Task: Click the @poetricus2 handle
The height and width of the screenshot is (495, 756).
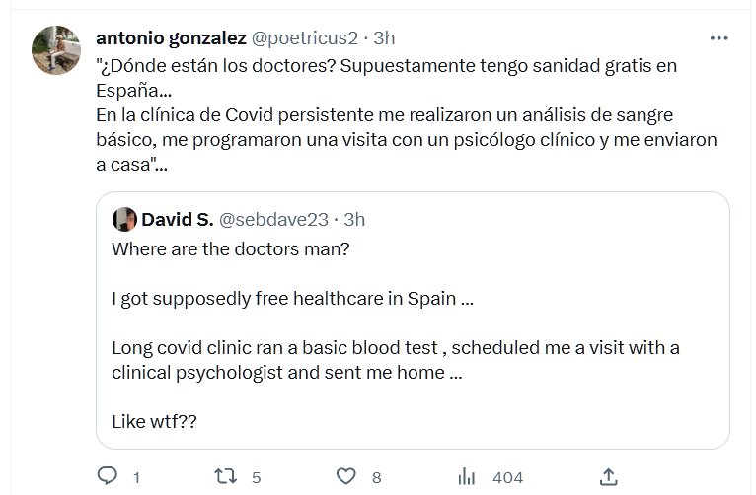Action: click(303, 37)
